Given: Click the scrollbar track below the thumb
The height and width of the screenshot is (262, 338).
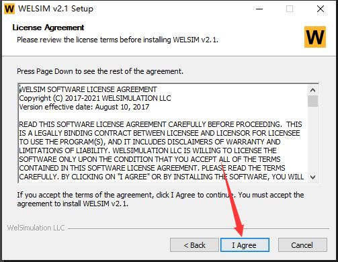Looking at the screenshot, I should click(x=312, y=140).
